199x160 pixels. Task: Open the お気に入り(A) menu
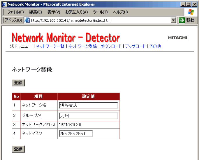(76, 12)
